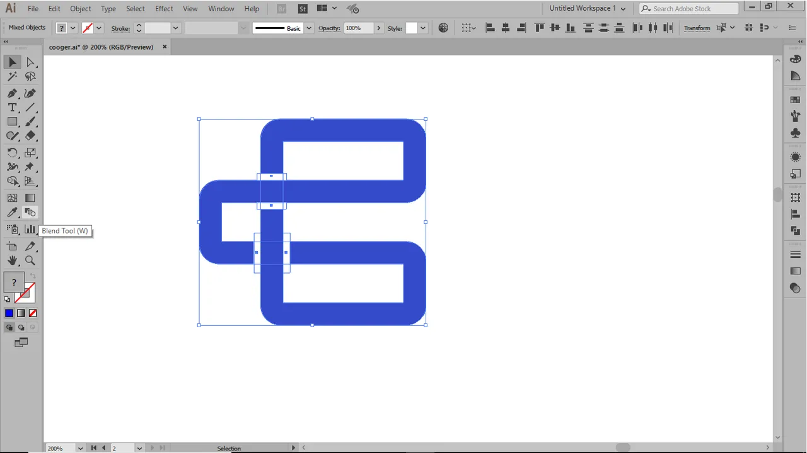Choose the Artboard tool
807x453 pixels.
(13, 247)
